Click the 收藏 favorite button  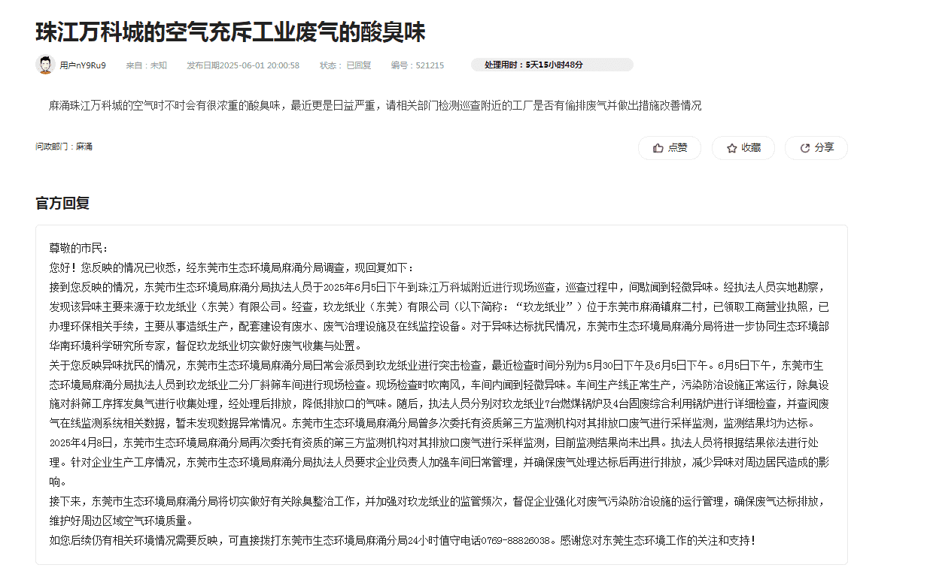[x=743, y=148]
